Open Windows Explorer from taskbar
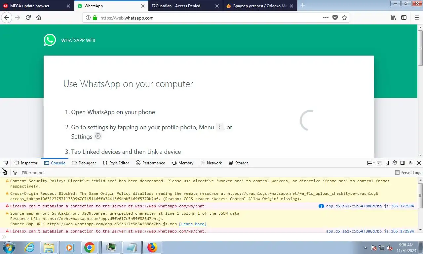423x254 pixels. click(49, 247)
